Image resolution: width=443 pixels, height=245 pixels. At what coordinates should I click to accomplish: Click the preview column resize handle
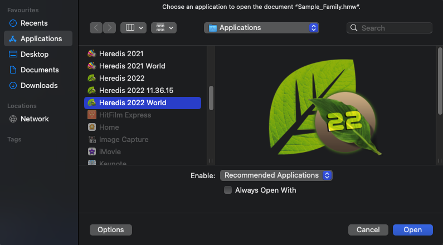pos(440,160)
